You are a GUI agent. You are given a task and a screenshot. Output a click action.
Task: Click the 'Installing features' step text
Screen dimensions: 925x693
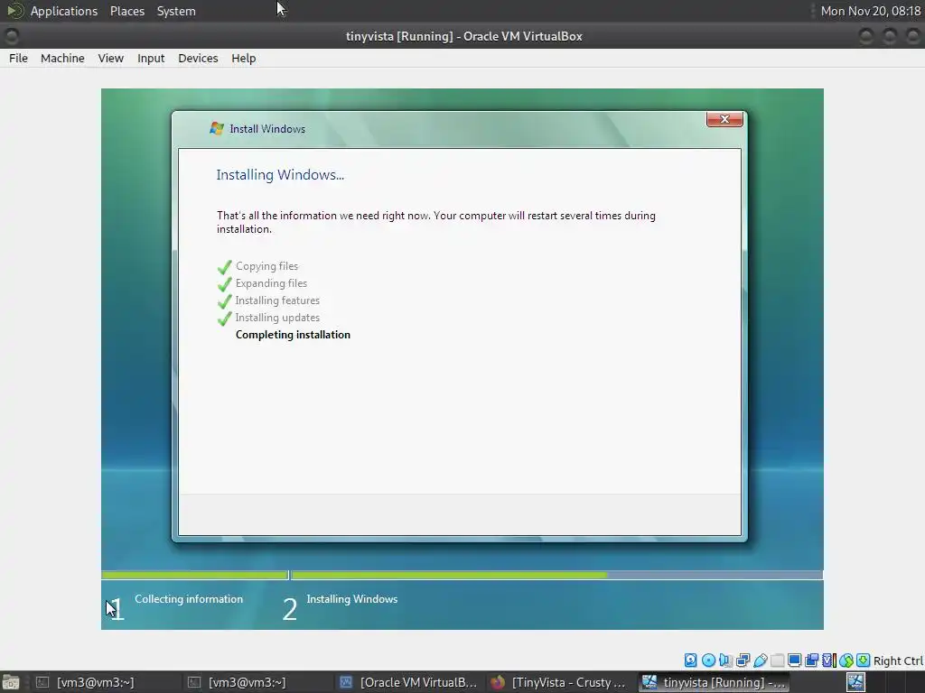[x=277, y=300]
